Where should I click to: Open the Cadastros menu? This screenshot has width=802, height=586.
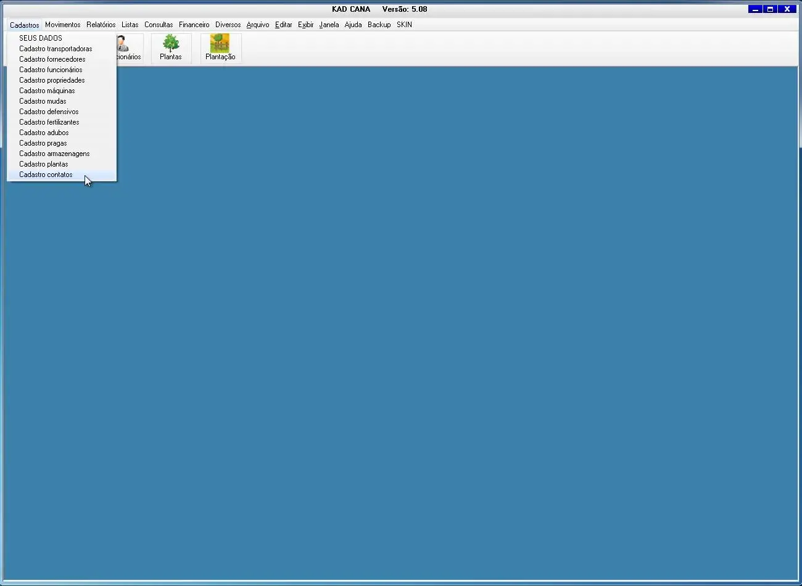(x=25, y=25)
